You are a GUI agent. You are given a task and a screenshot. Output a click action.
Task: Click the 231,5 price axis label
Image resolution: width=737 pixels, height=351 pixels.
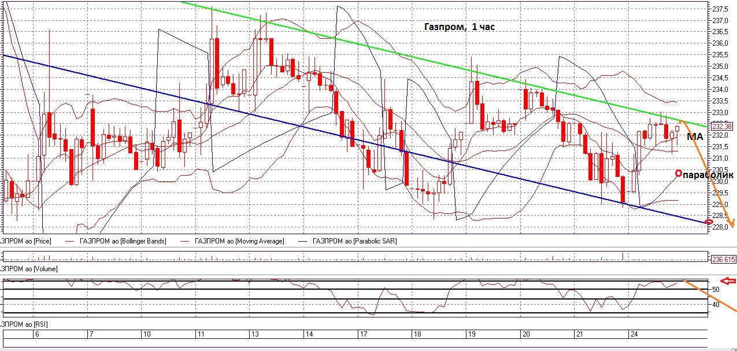point(720,147)
